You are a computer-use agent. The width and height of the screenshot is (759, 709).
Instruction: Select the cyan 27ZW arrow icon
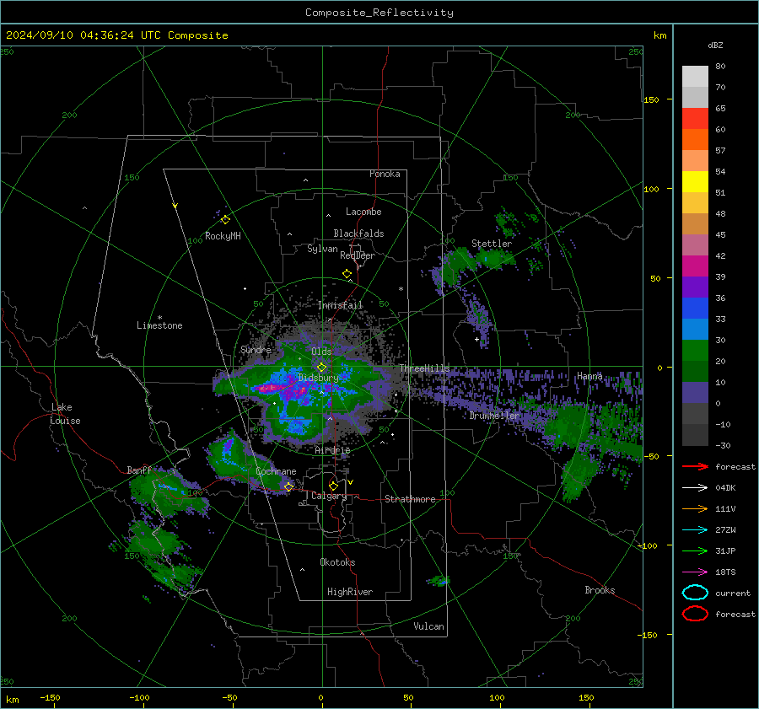pyautogui.click(x=695, y=530)
